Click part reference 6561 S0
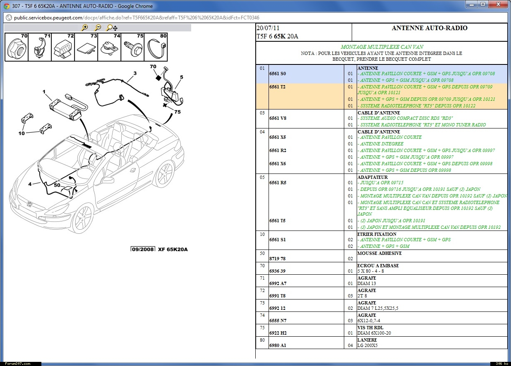511x366 pixels. 278,74
